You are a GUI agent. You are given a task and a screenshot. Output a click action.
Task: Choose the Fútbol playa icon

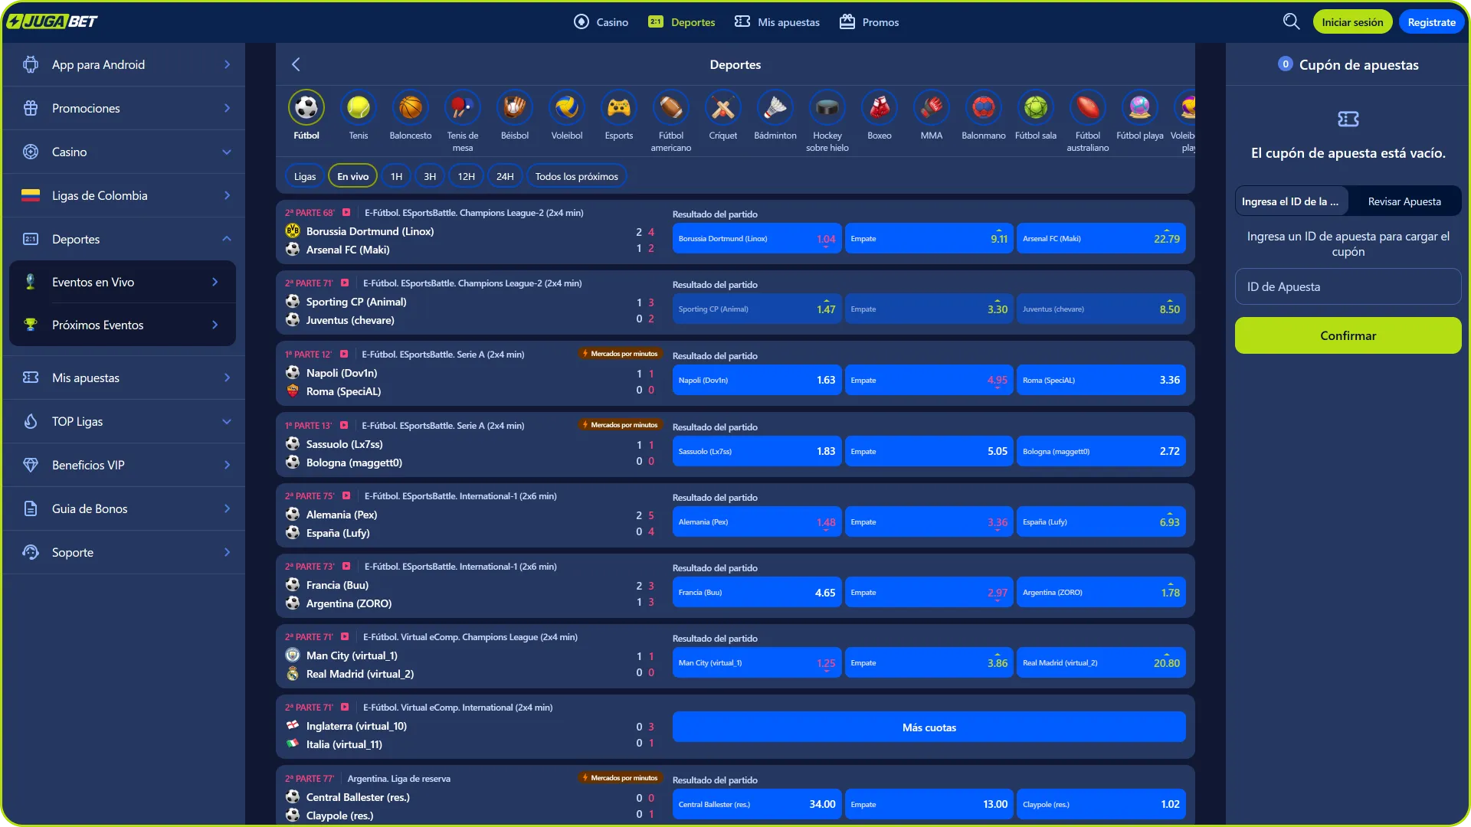[1140, 108]
